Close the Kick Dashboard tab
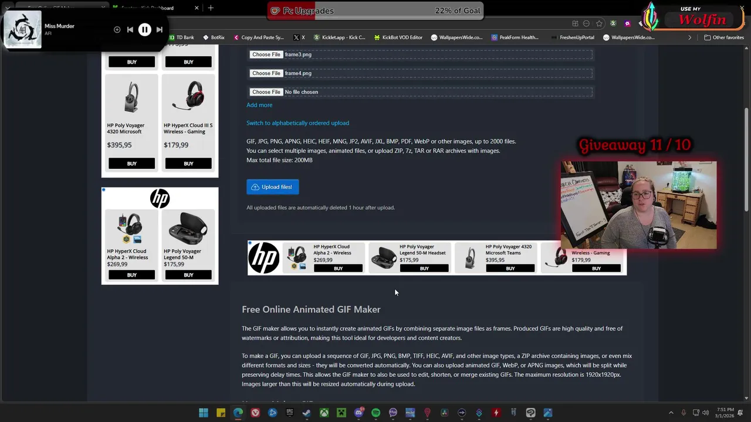Viewport: 751px width, 422px height. (197, 8)
